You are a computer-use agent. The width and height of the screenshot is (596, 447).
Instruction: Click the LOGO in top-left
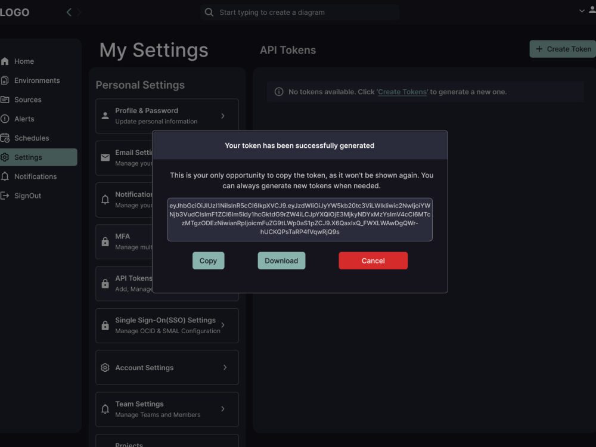coord(14,12)
